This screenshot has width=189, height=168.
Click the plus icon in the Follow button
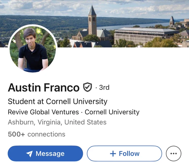(x=113, y=154)
